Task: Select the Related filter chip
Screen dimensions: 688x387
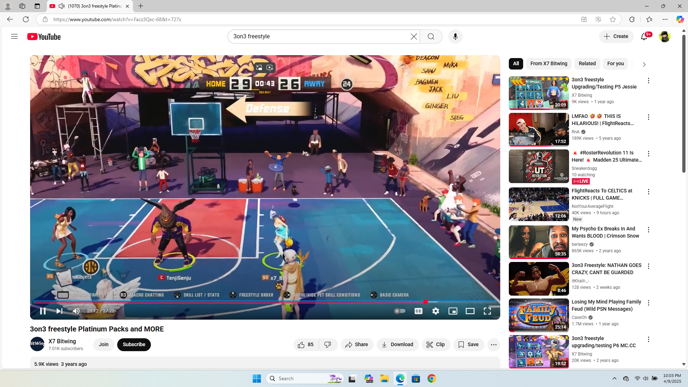Action: tap(587, 64)
